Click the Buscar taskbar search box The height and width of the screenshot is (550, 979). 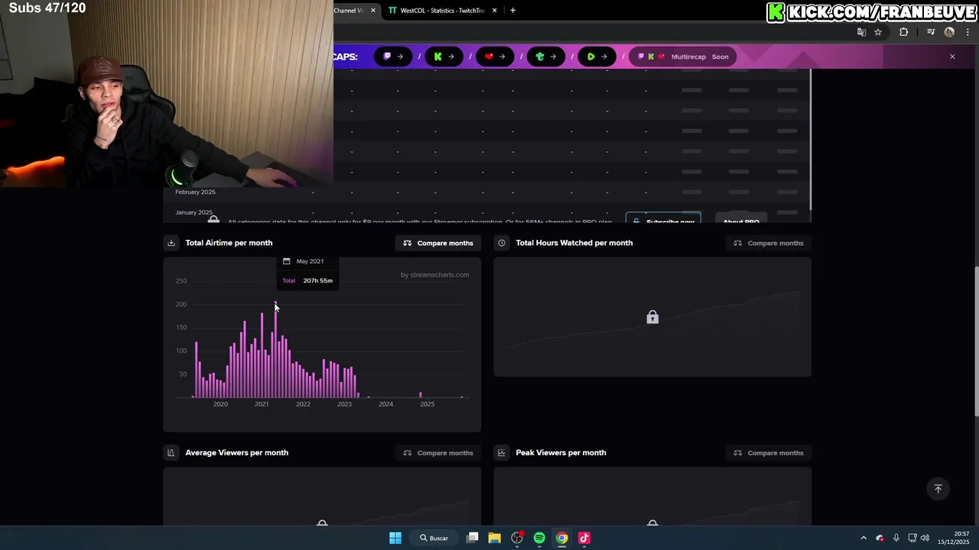pyautogui.click(x=434, y=538)
